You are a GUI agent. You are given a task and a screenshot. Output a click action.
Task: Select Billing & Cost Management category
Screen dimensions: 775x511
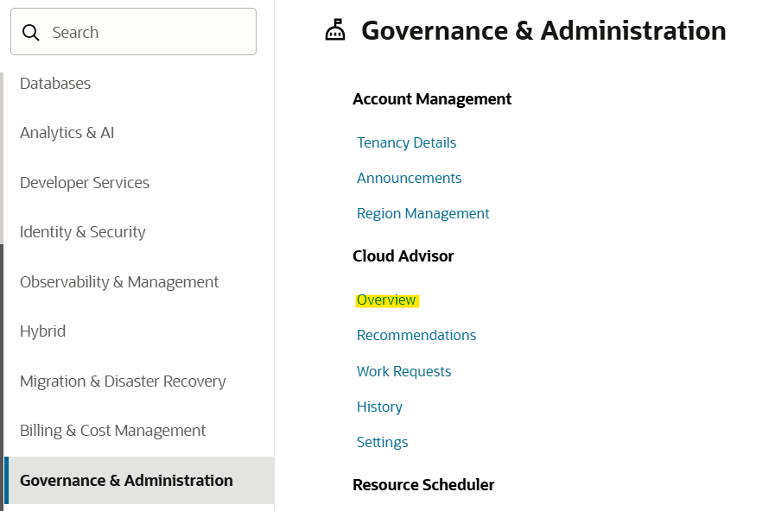click(x=112, y=431)
